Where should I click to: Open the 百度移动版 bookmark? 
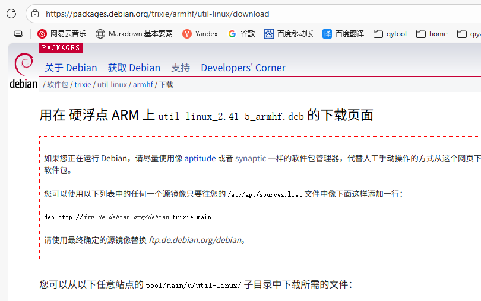tap(289, 34)
